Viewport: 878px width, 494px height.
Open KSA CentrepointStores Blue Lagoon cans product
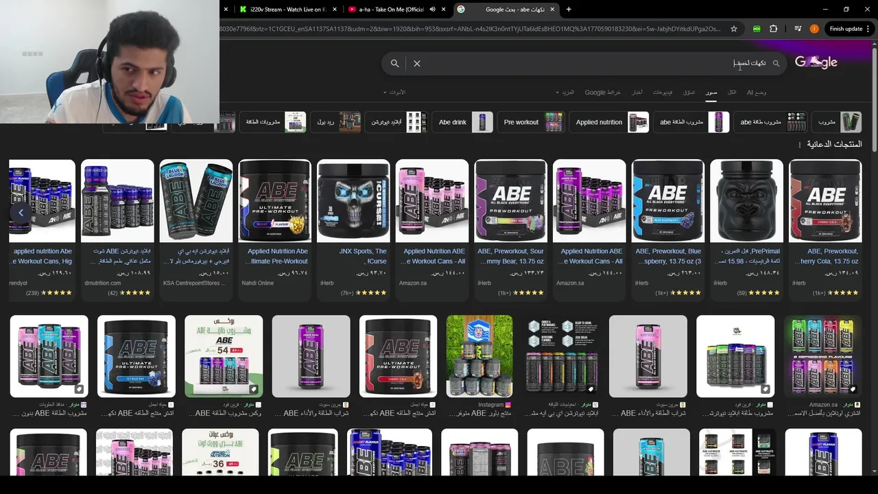tap(196, 230)
